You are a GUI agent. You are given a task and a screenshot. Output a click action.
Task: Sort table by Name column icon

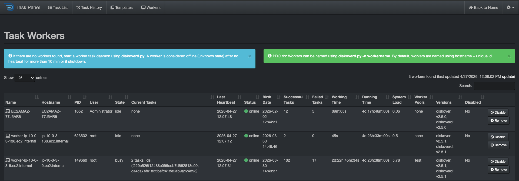[36, 97]
